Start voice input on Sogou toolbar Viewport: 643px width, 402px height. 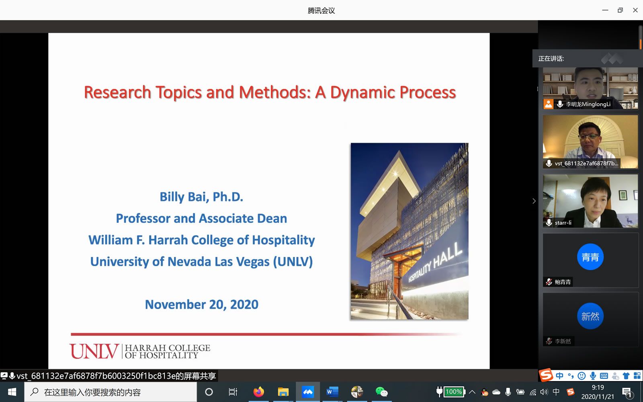593,376
